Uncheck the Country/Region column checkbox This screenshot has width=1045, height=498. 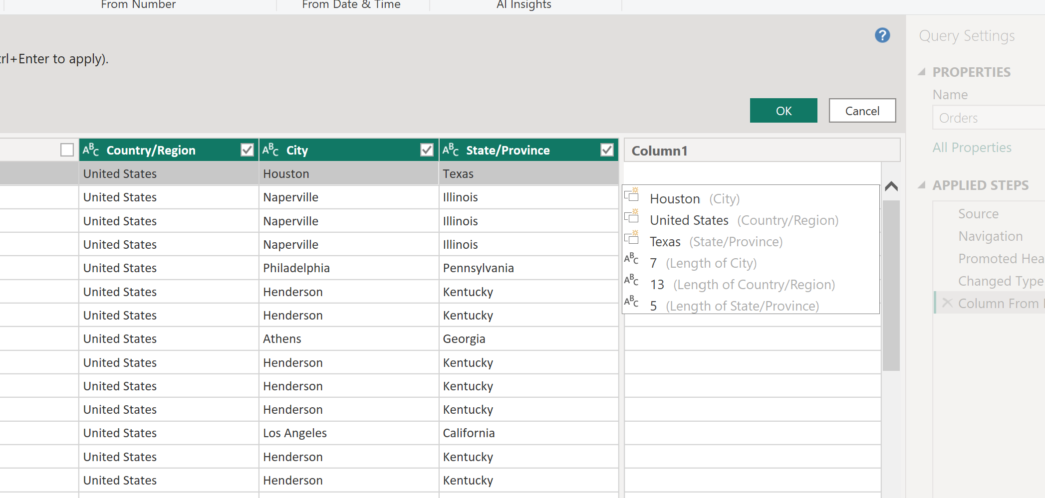[x=247, y=150]
